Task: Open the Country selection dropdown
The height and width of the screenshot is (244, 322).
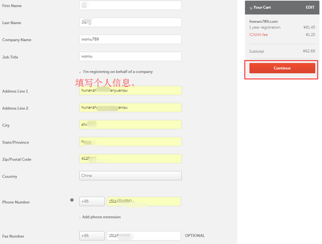Action: pyautogui.click(x=130, y=176)
